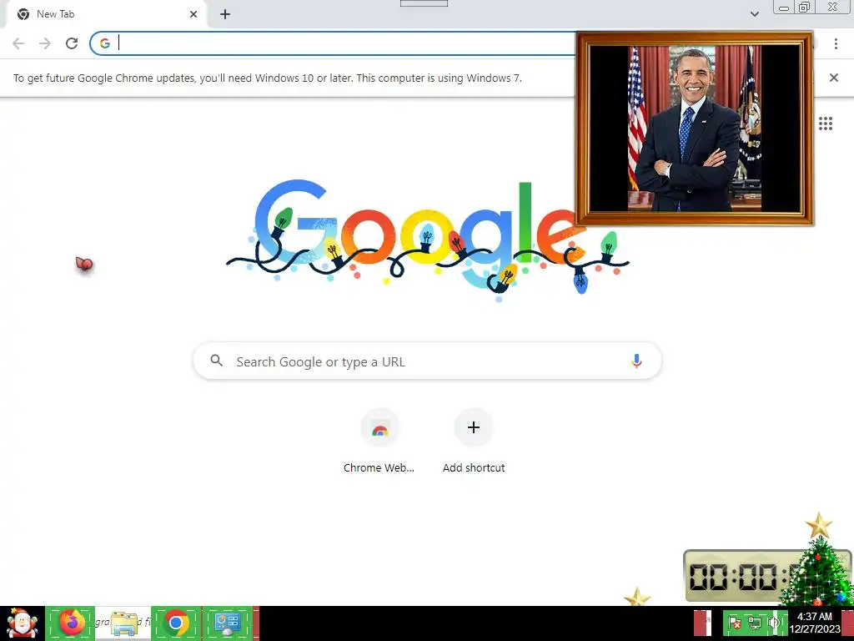Open Firefox from the taskbar
This screenshot has height=641, width=854.
[71, 623]
